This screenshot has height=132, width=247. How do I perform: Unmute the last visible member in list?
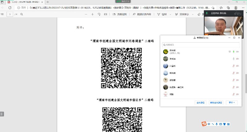pos(234,94)
